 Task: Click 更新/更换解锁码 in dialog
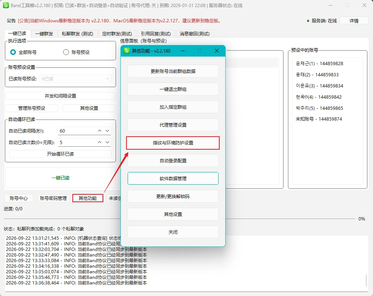click(x=173, y=196)
